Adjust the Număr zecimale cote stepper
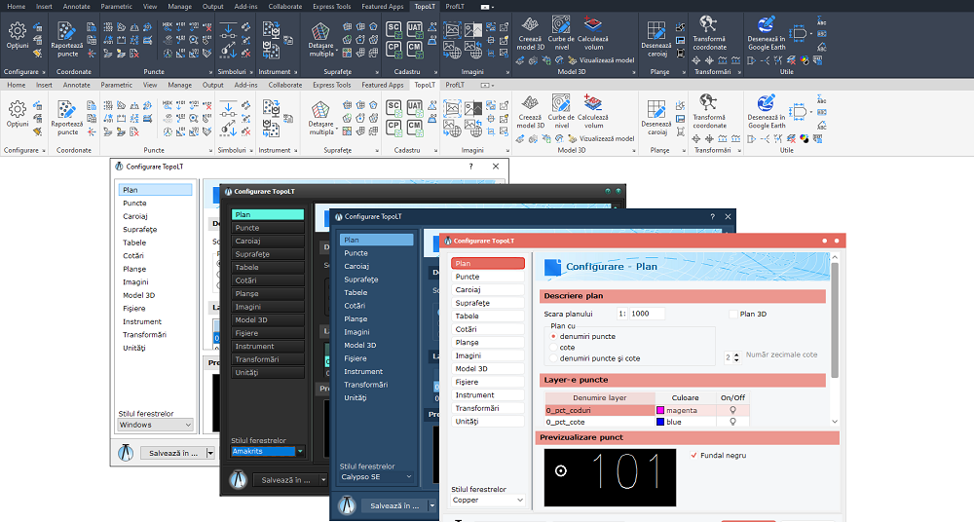 pyautogui.click(x=736, y=358)
